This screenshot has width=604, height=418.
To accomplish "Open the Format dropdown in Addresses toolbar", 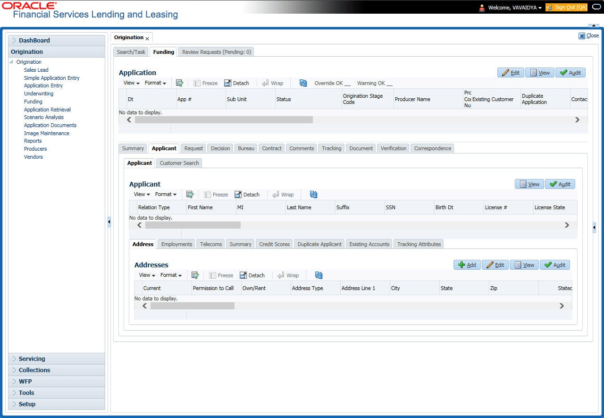I will coord(171,275).
